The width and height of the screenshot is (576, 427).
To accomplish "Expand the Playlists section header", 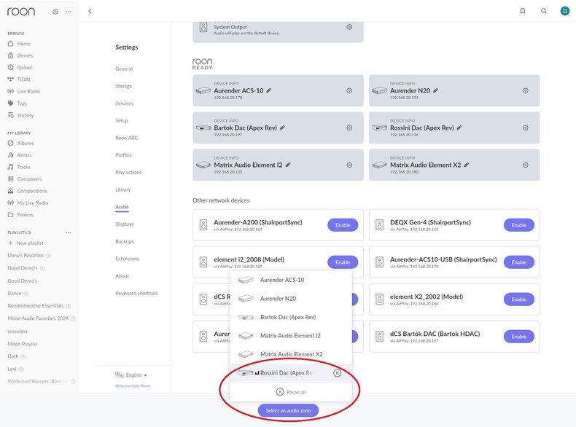I will [x=25, y=232].
